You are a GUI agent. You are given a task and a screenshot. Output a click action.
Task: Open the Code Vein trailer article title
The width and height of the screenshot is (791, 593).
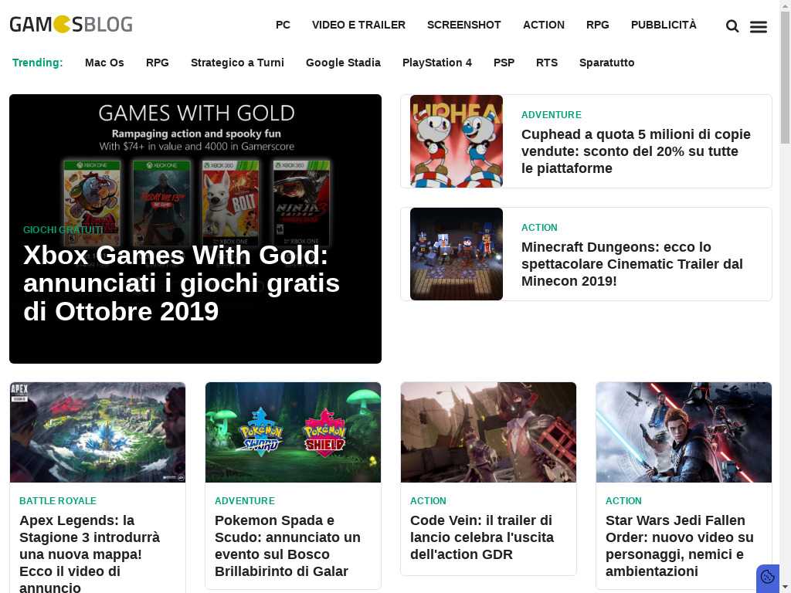tap(482, 537)
